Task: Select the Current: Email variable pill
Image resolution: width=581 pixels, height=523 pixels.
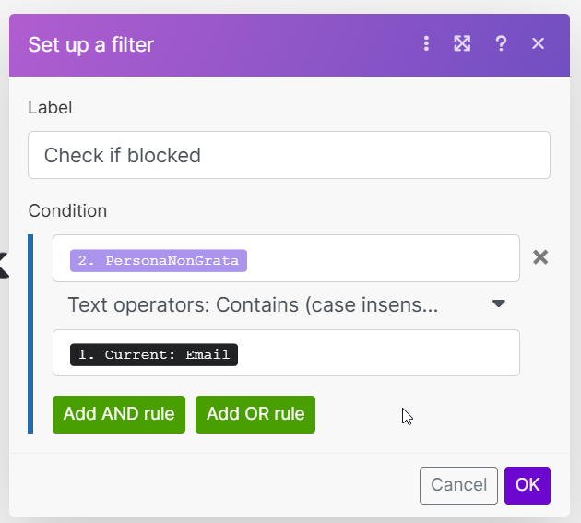Action: (x=154, y=355)
